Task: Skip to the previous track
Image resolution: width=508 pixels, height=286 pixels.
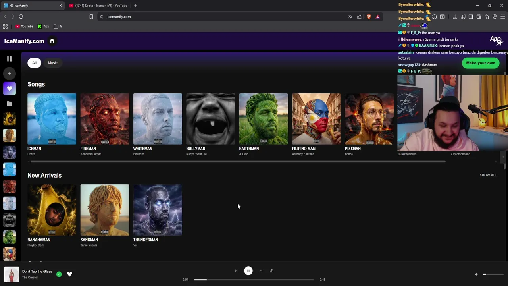Action: click(x=236, y=271)
